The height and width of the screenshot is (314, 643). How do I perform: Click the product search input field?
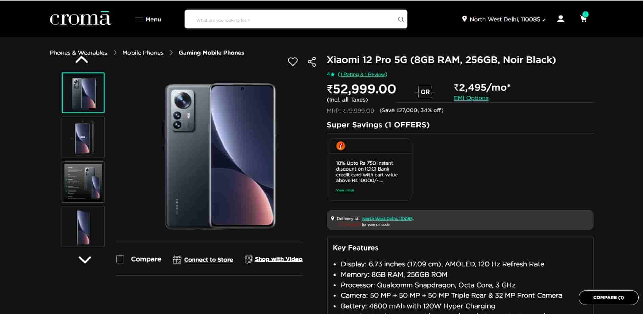pyautogui.click(x=291, y=20)
